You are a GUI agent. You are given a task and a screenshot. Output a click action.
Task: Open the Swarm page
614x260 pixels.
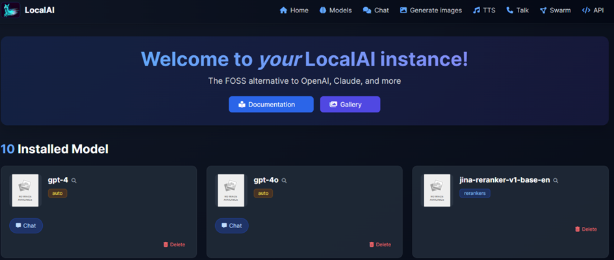[x=555, y=10]
